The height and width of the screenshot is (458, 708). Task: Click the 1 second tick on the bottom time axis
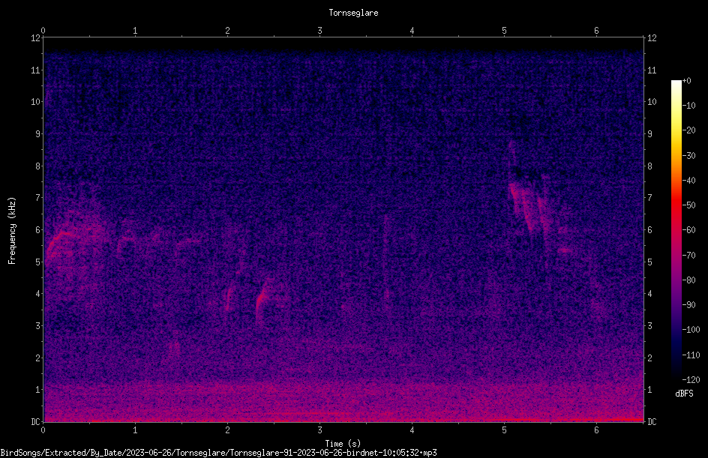click(135, 430)
